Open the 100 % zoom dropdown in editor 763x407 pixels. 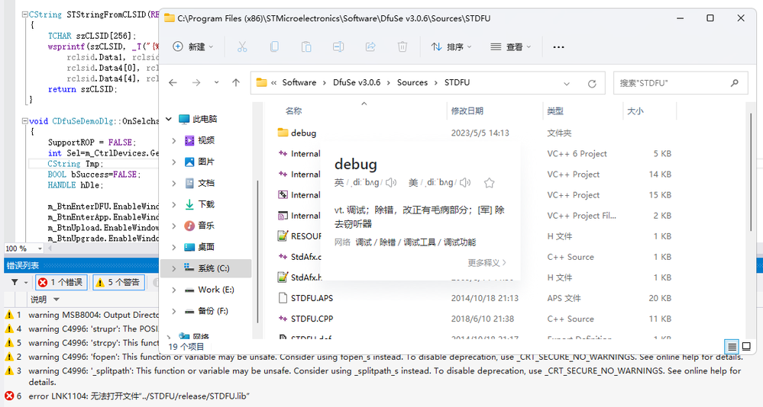pyautogui.click(x=40, y=248)
